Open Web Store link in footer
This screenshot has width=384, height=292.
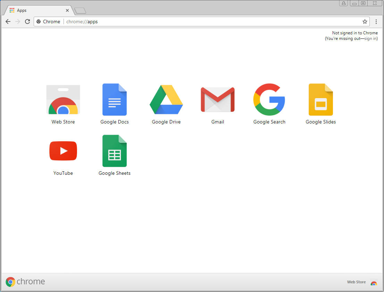(362, 282)
